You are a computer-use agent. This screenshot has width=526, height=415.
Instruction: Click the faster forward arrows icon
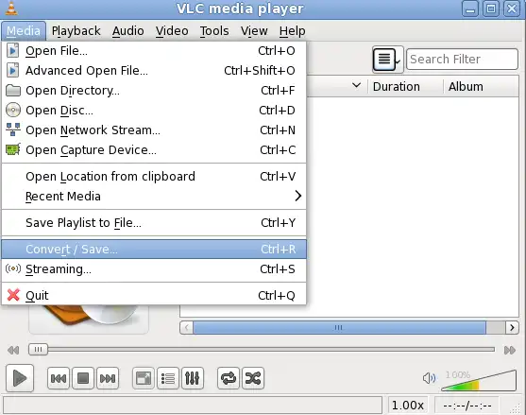click(510, 350)
